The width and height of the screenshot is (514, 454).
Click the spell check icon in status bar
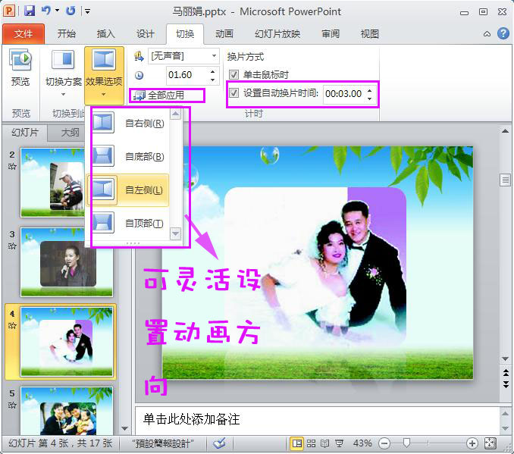click(219, 443)
